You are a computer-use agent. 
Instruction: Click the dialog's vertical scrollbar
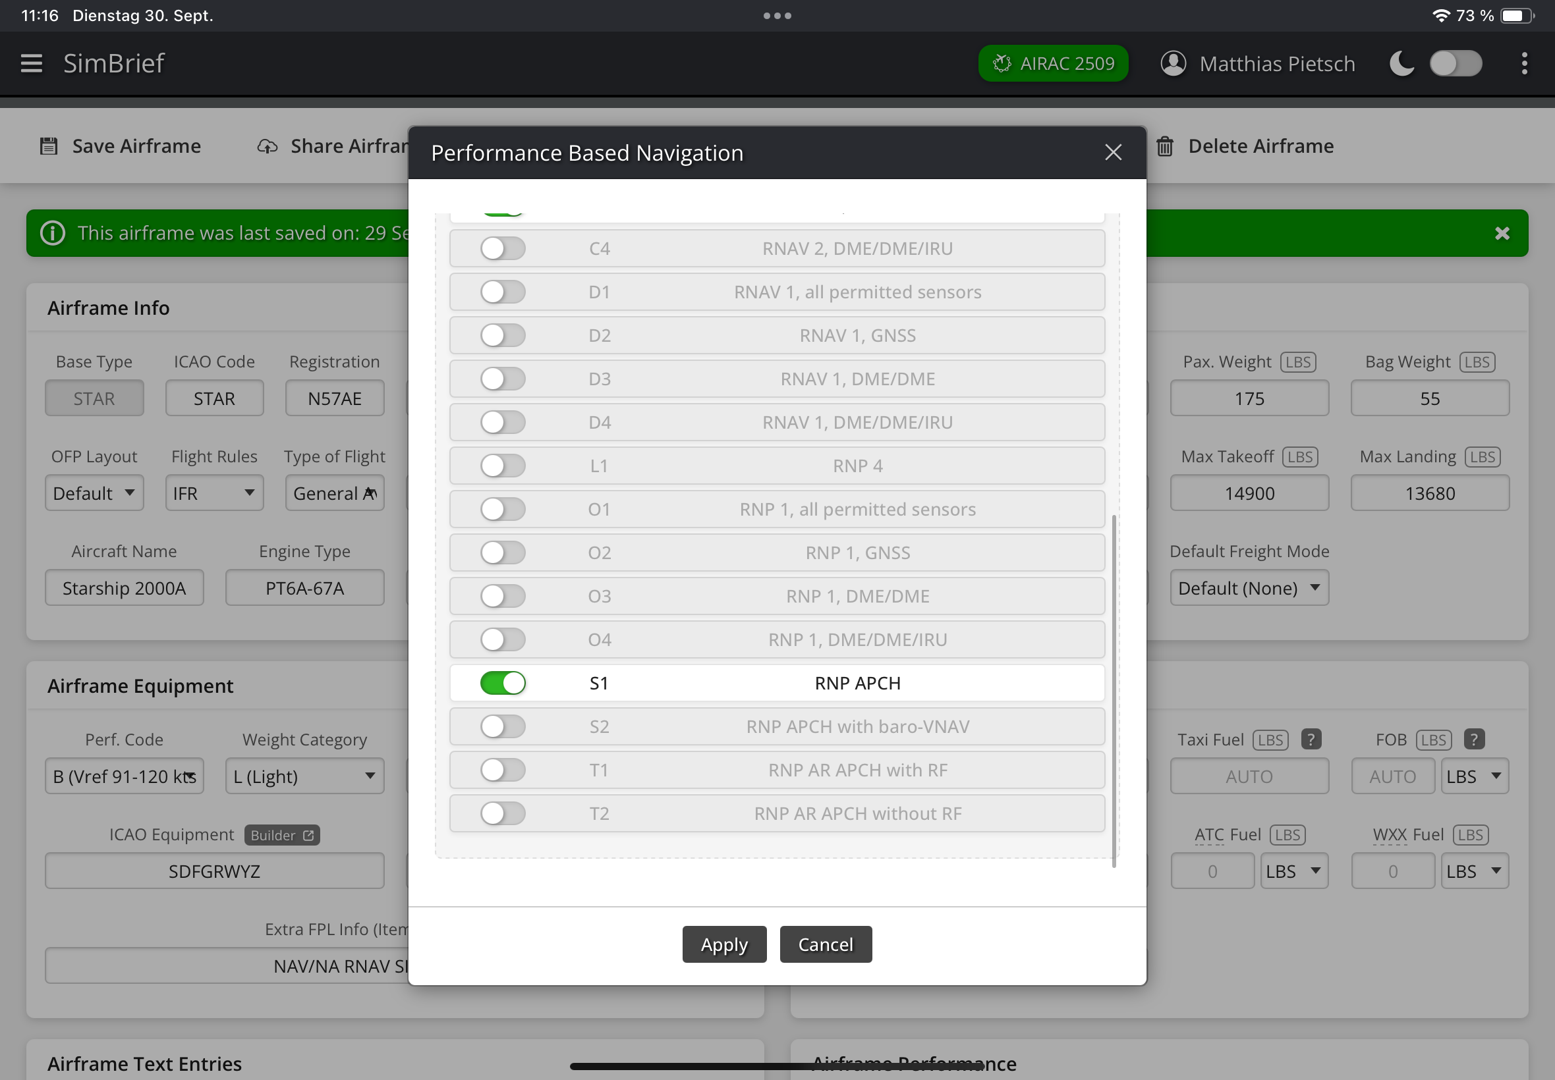pyautogui.click(x=1114, y=690)
